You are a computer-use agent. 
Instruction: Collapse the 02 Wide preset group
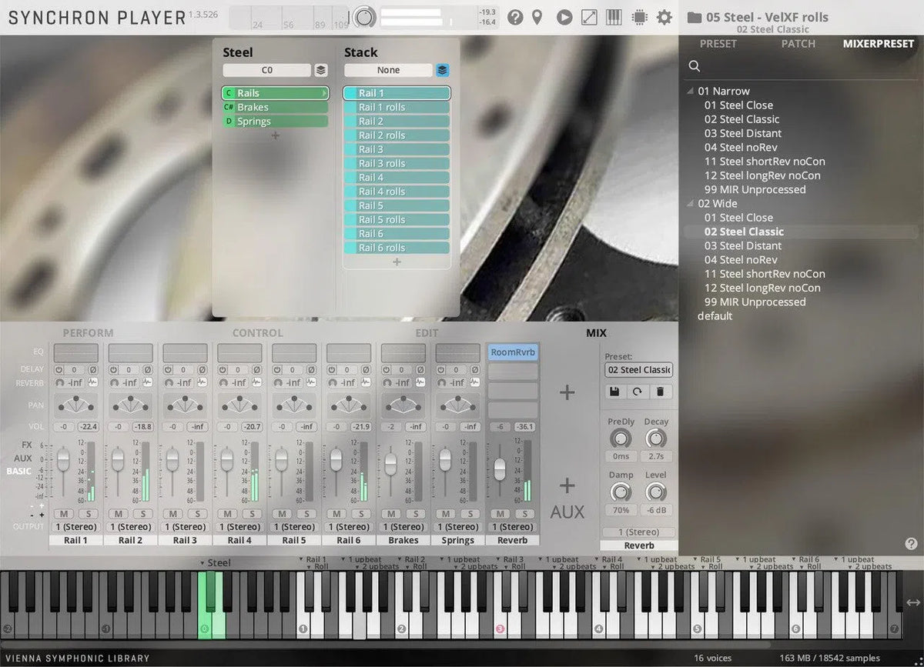click(691, 203)
